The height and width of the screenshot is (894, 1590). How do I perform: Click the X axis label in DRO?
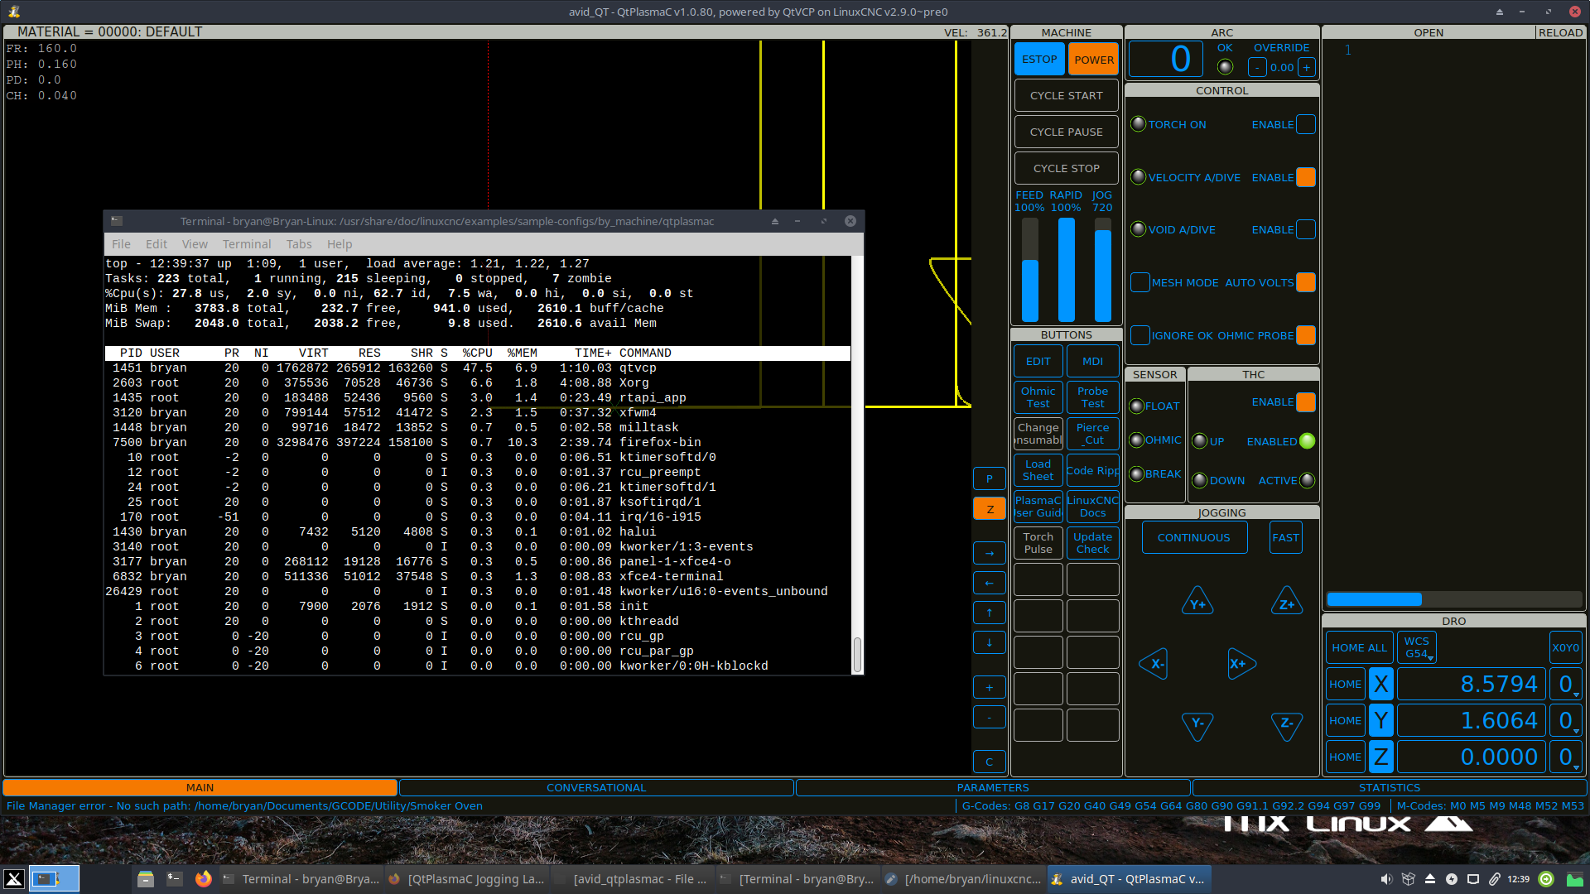[1380, 684]
